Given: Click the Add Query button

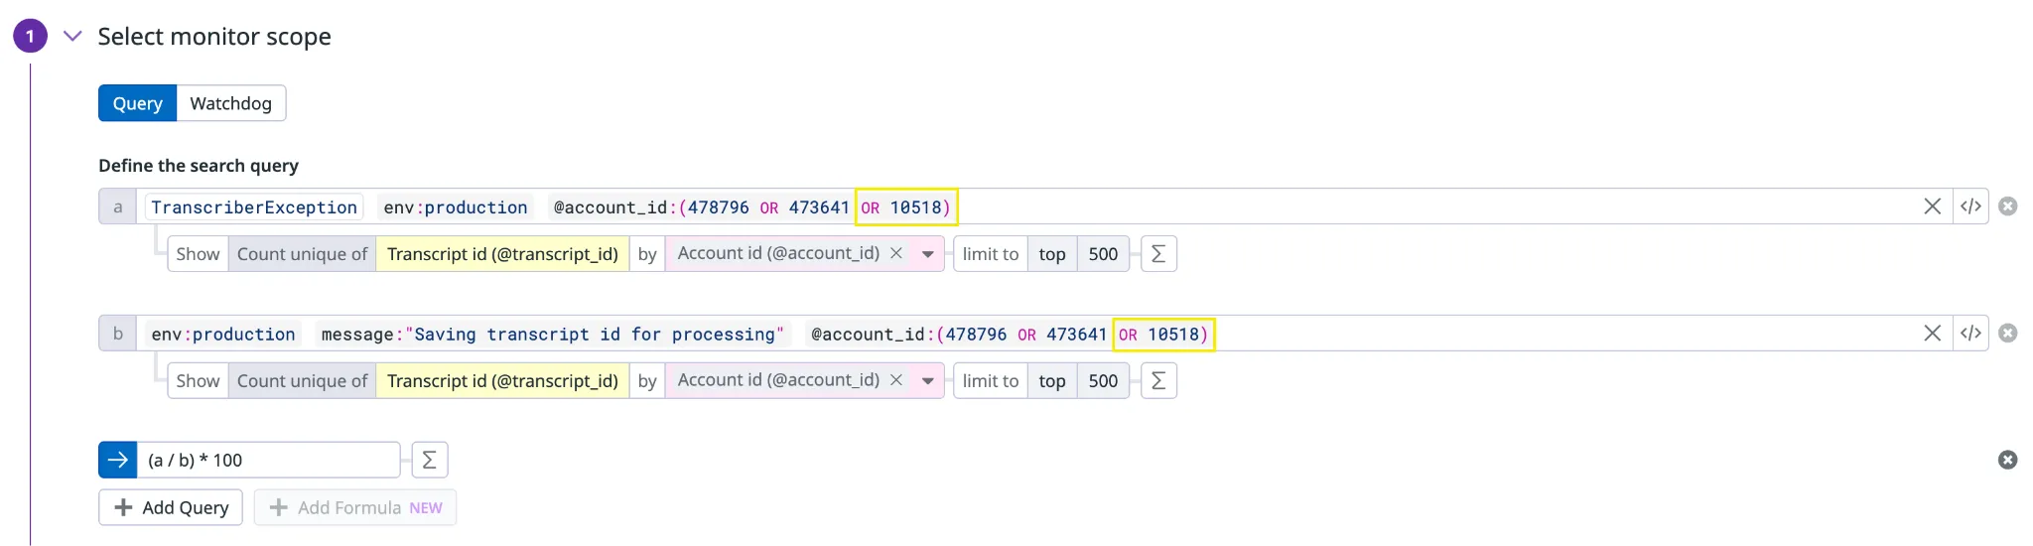Looking at the screenshot, I should [x=171, y=507].
